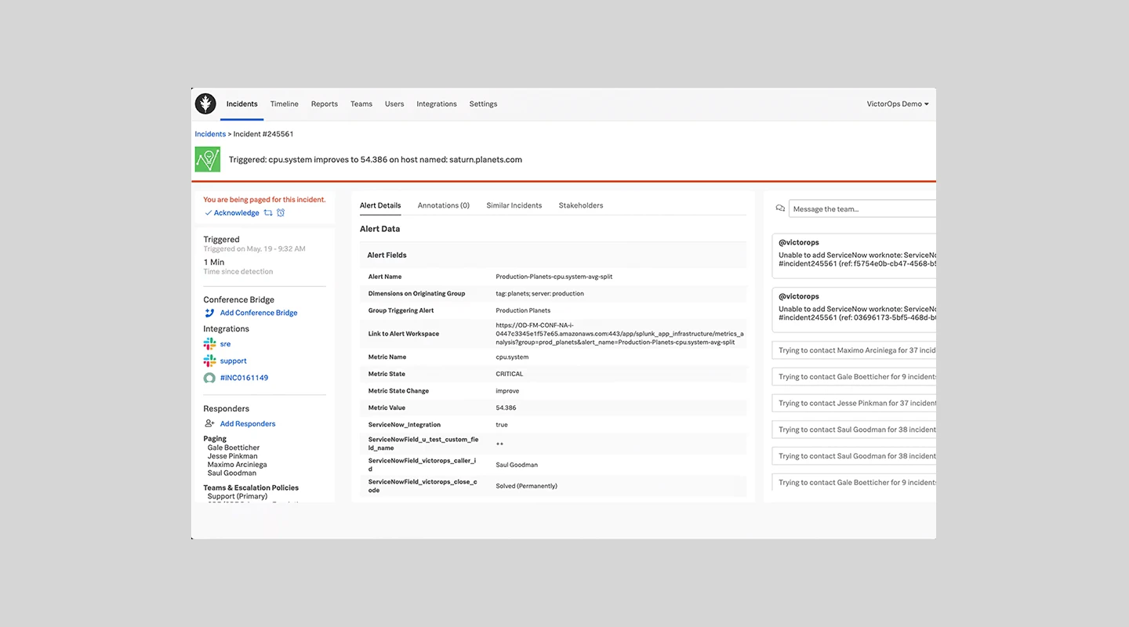
Task: Click Trying to contact Jesse Pinkman entry
Action: tap(854, 403)
